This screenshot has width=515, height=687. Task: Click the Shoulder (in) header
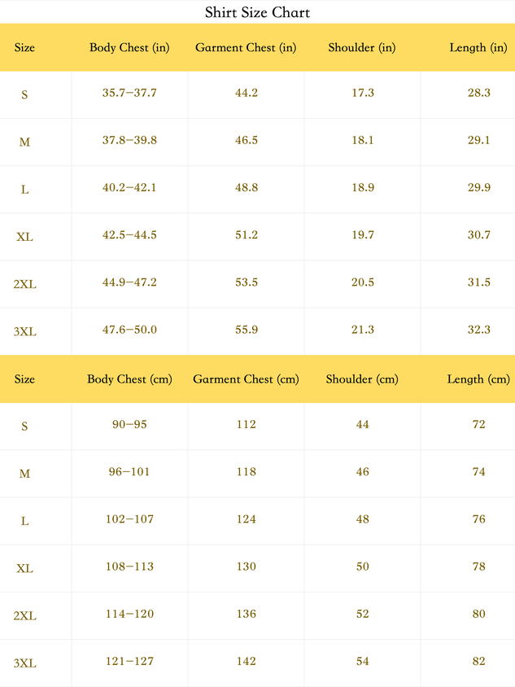(362, 47)
